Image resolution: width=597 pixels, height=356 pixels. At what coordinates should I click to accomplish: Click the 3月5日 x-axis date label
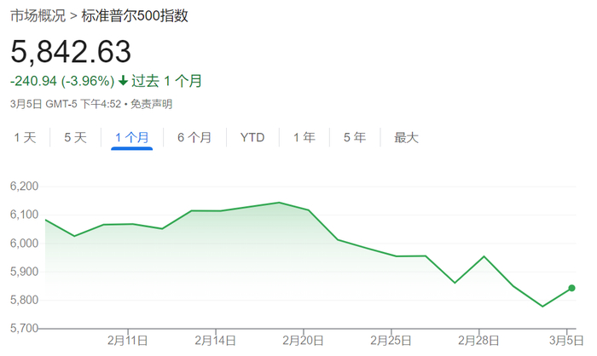tap(566, 341)
